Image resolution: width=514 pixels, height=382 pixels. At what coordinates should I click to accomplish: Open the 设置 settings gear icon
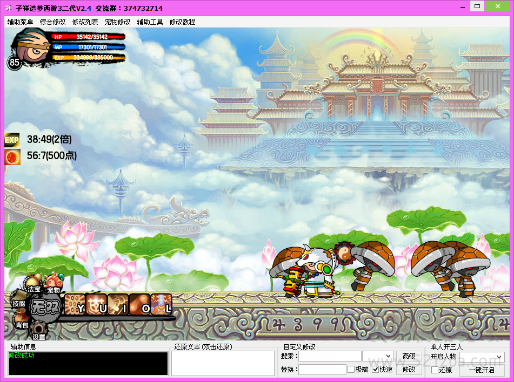(x=38, y=332)
